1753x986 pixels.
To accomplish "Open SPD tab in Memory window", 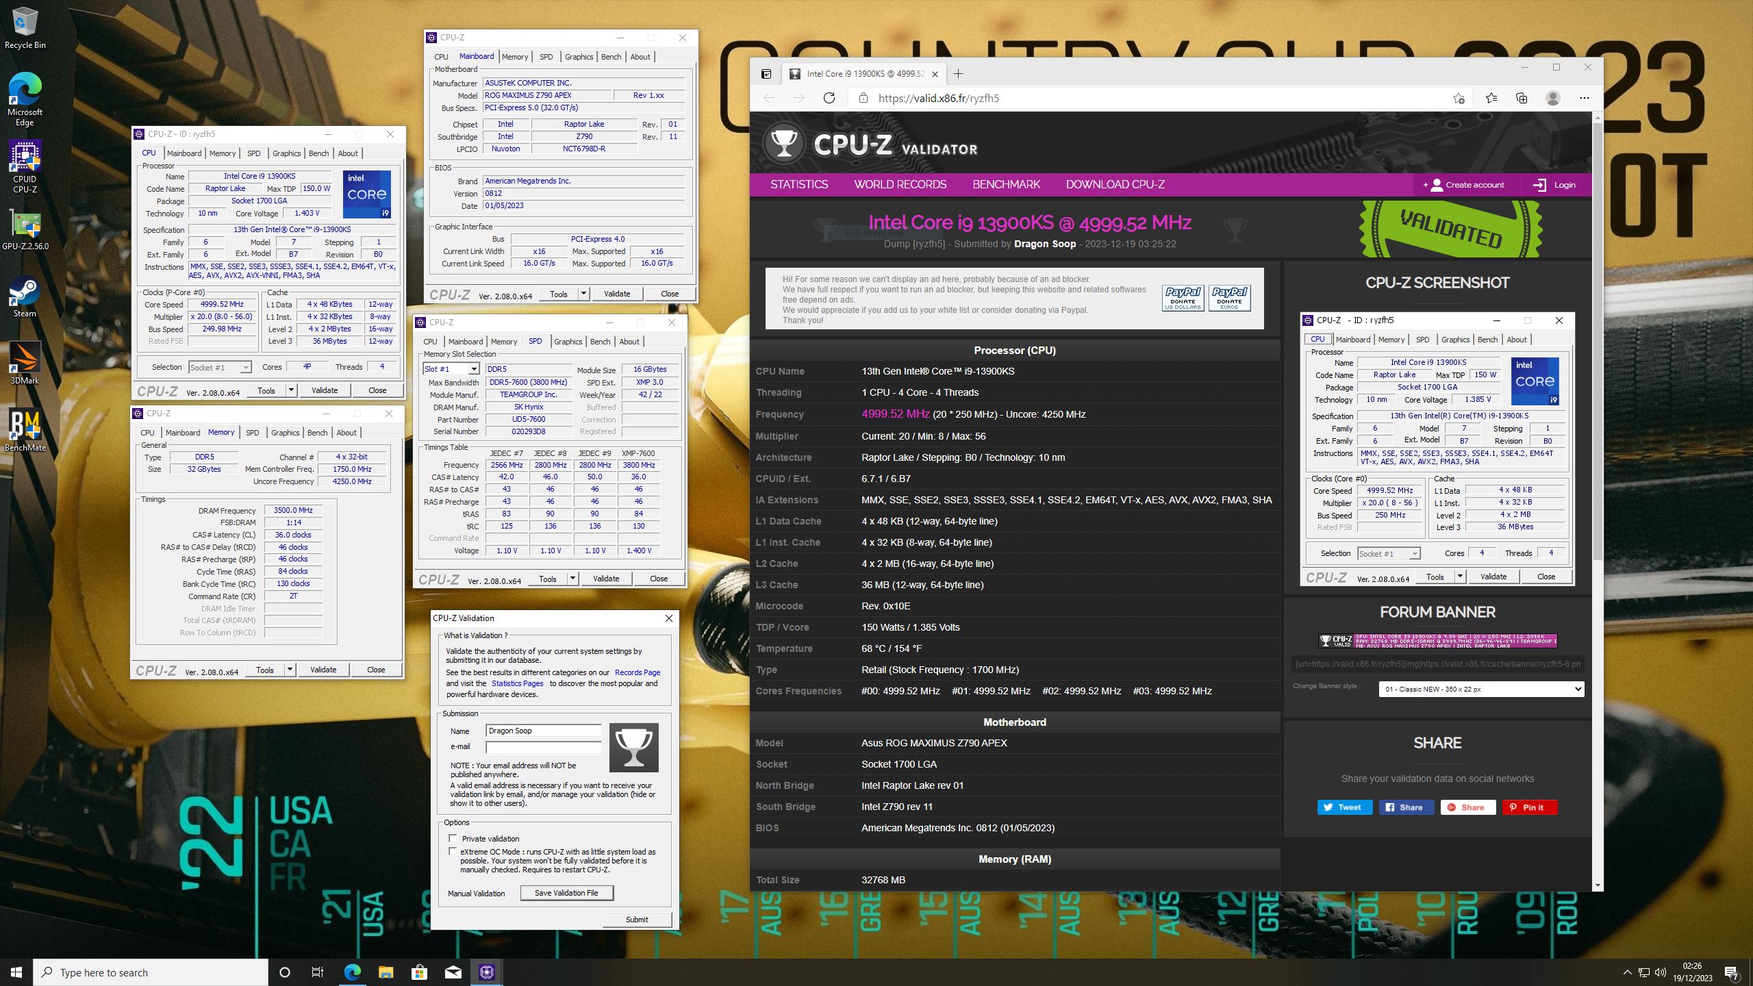I will 253,433.
